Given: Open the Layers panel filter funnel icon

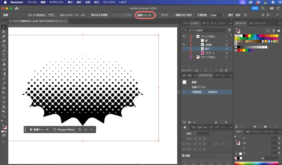Looking at the screenshot, I should point(229,30).
